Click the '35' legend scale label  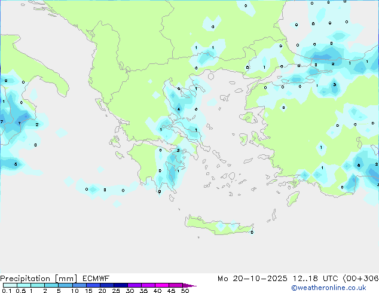(143, 291)
